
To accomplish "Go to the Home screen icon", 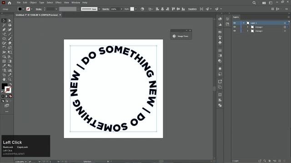I will [x=10, y=3].
